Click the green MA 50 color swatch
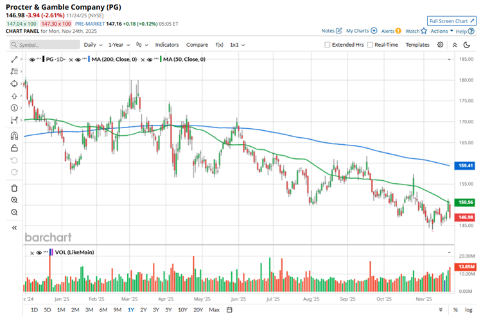This screenshot has width=483, height=323. [x=161, y=60]
